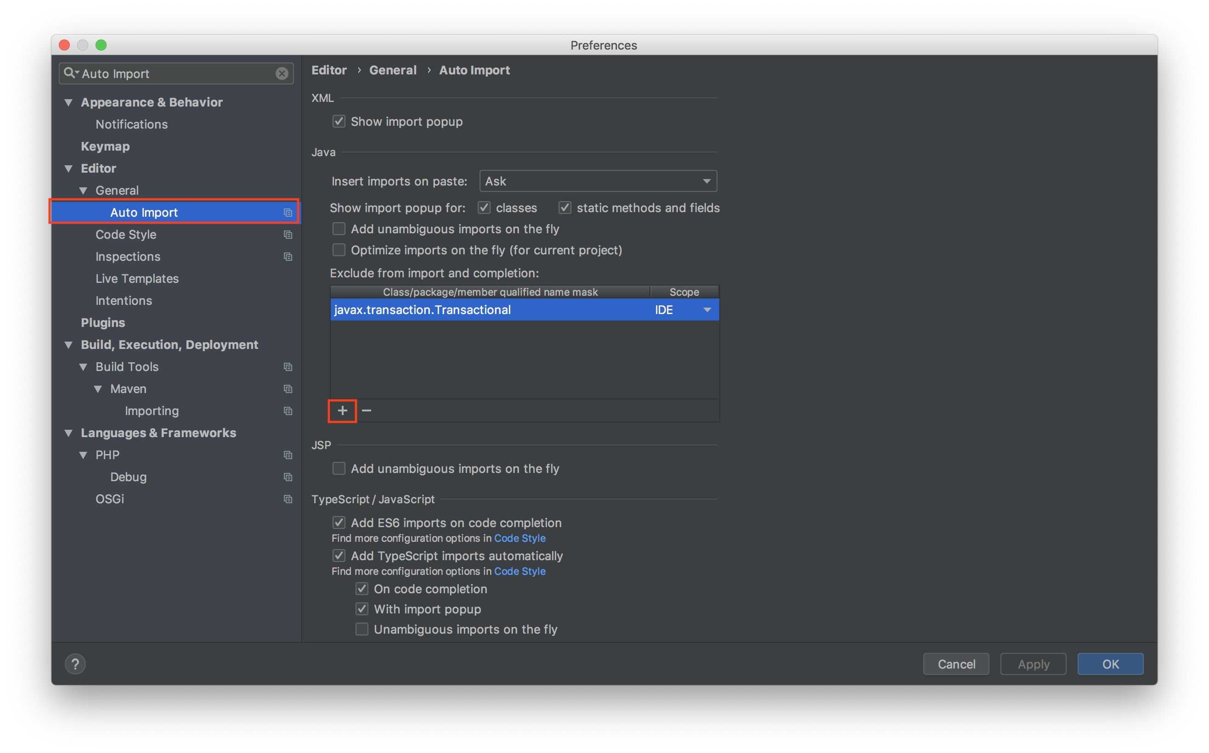Open the search options magnifier icon
The width and height of the screenshot is (1209, 753).
[x=70, y=73]
